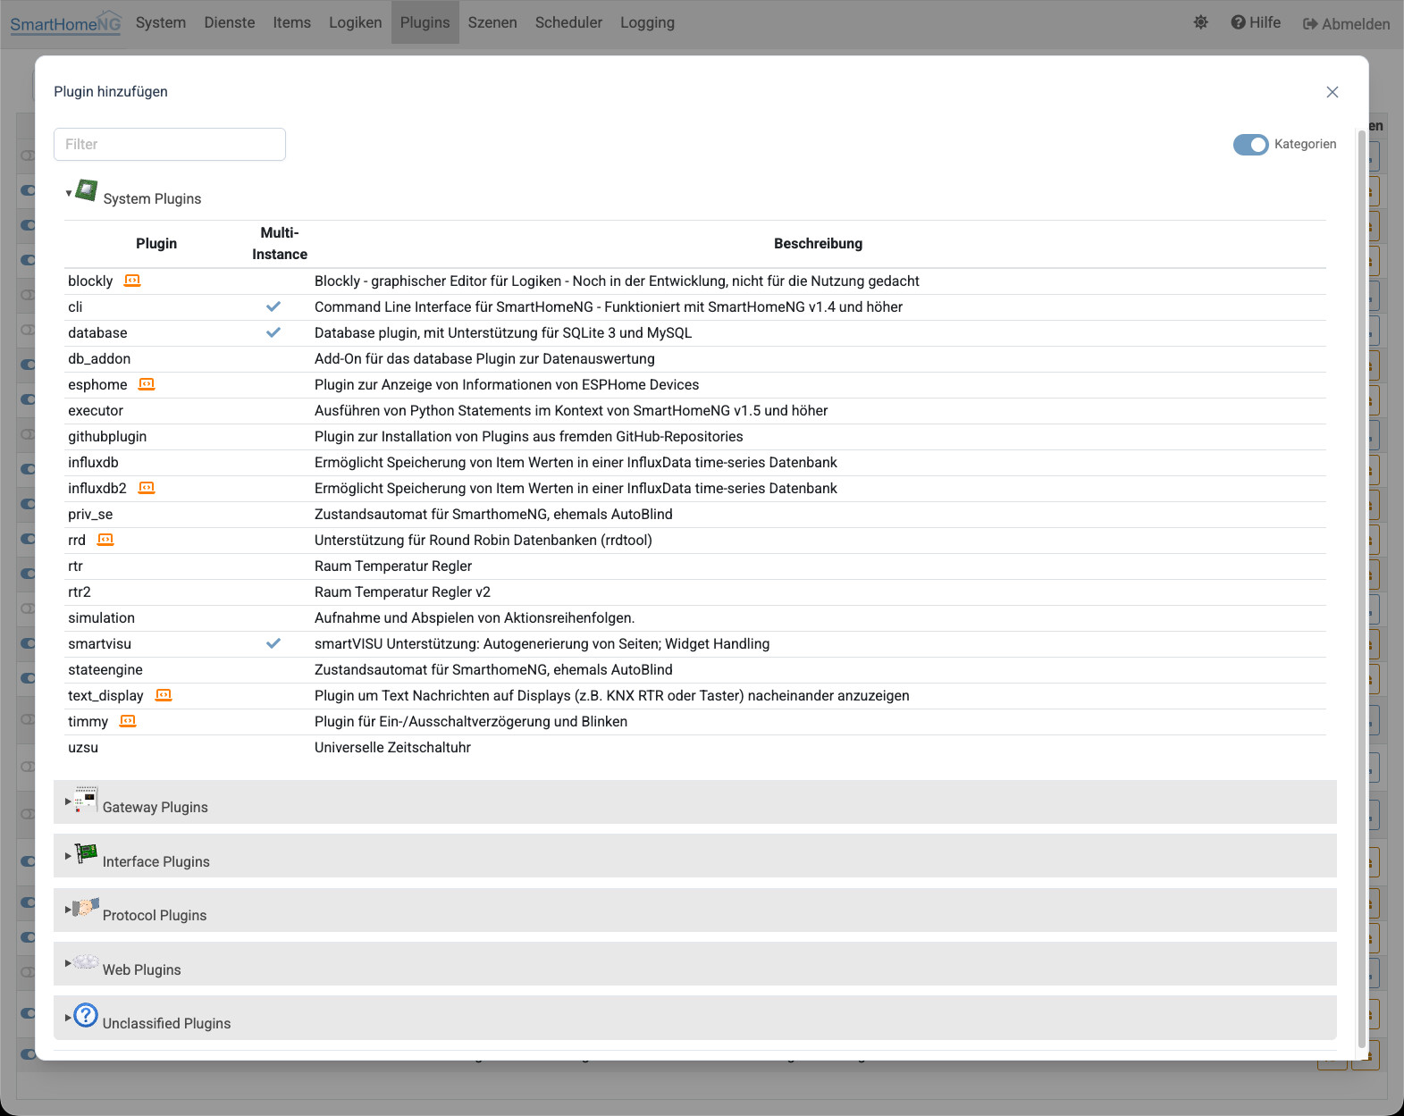This screenshot has width=1404, height=1116.
Task: Click the dialog's vertical scrollbar
Action: pos(1362,590)
